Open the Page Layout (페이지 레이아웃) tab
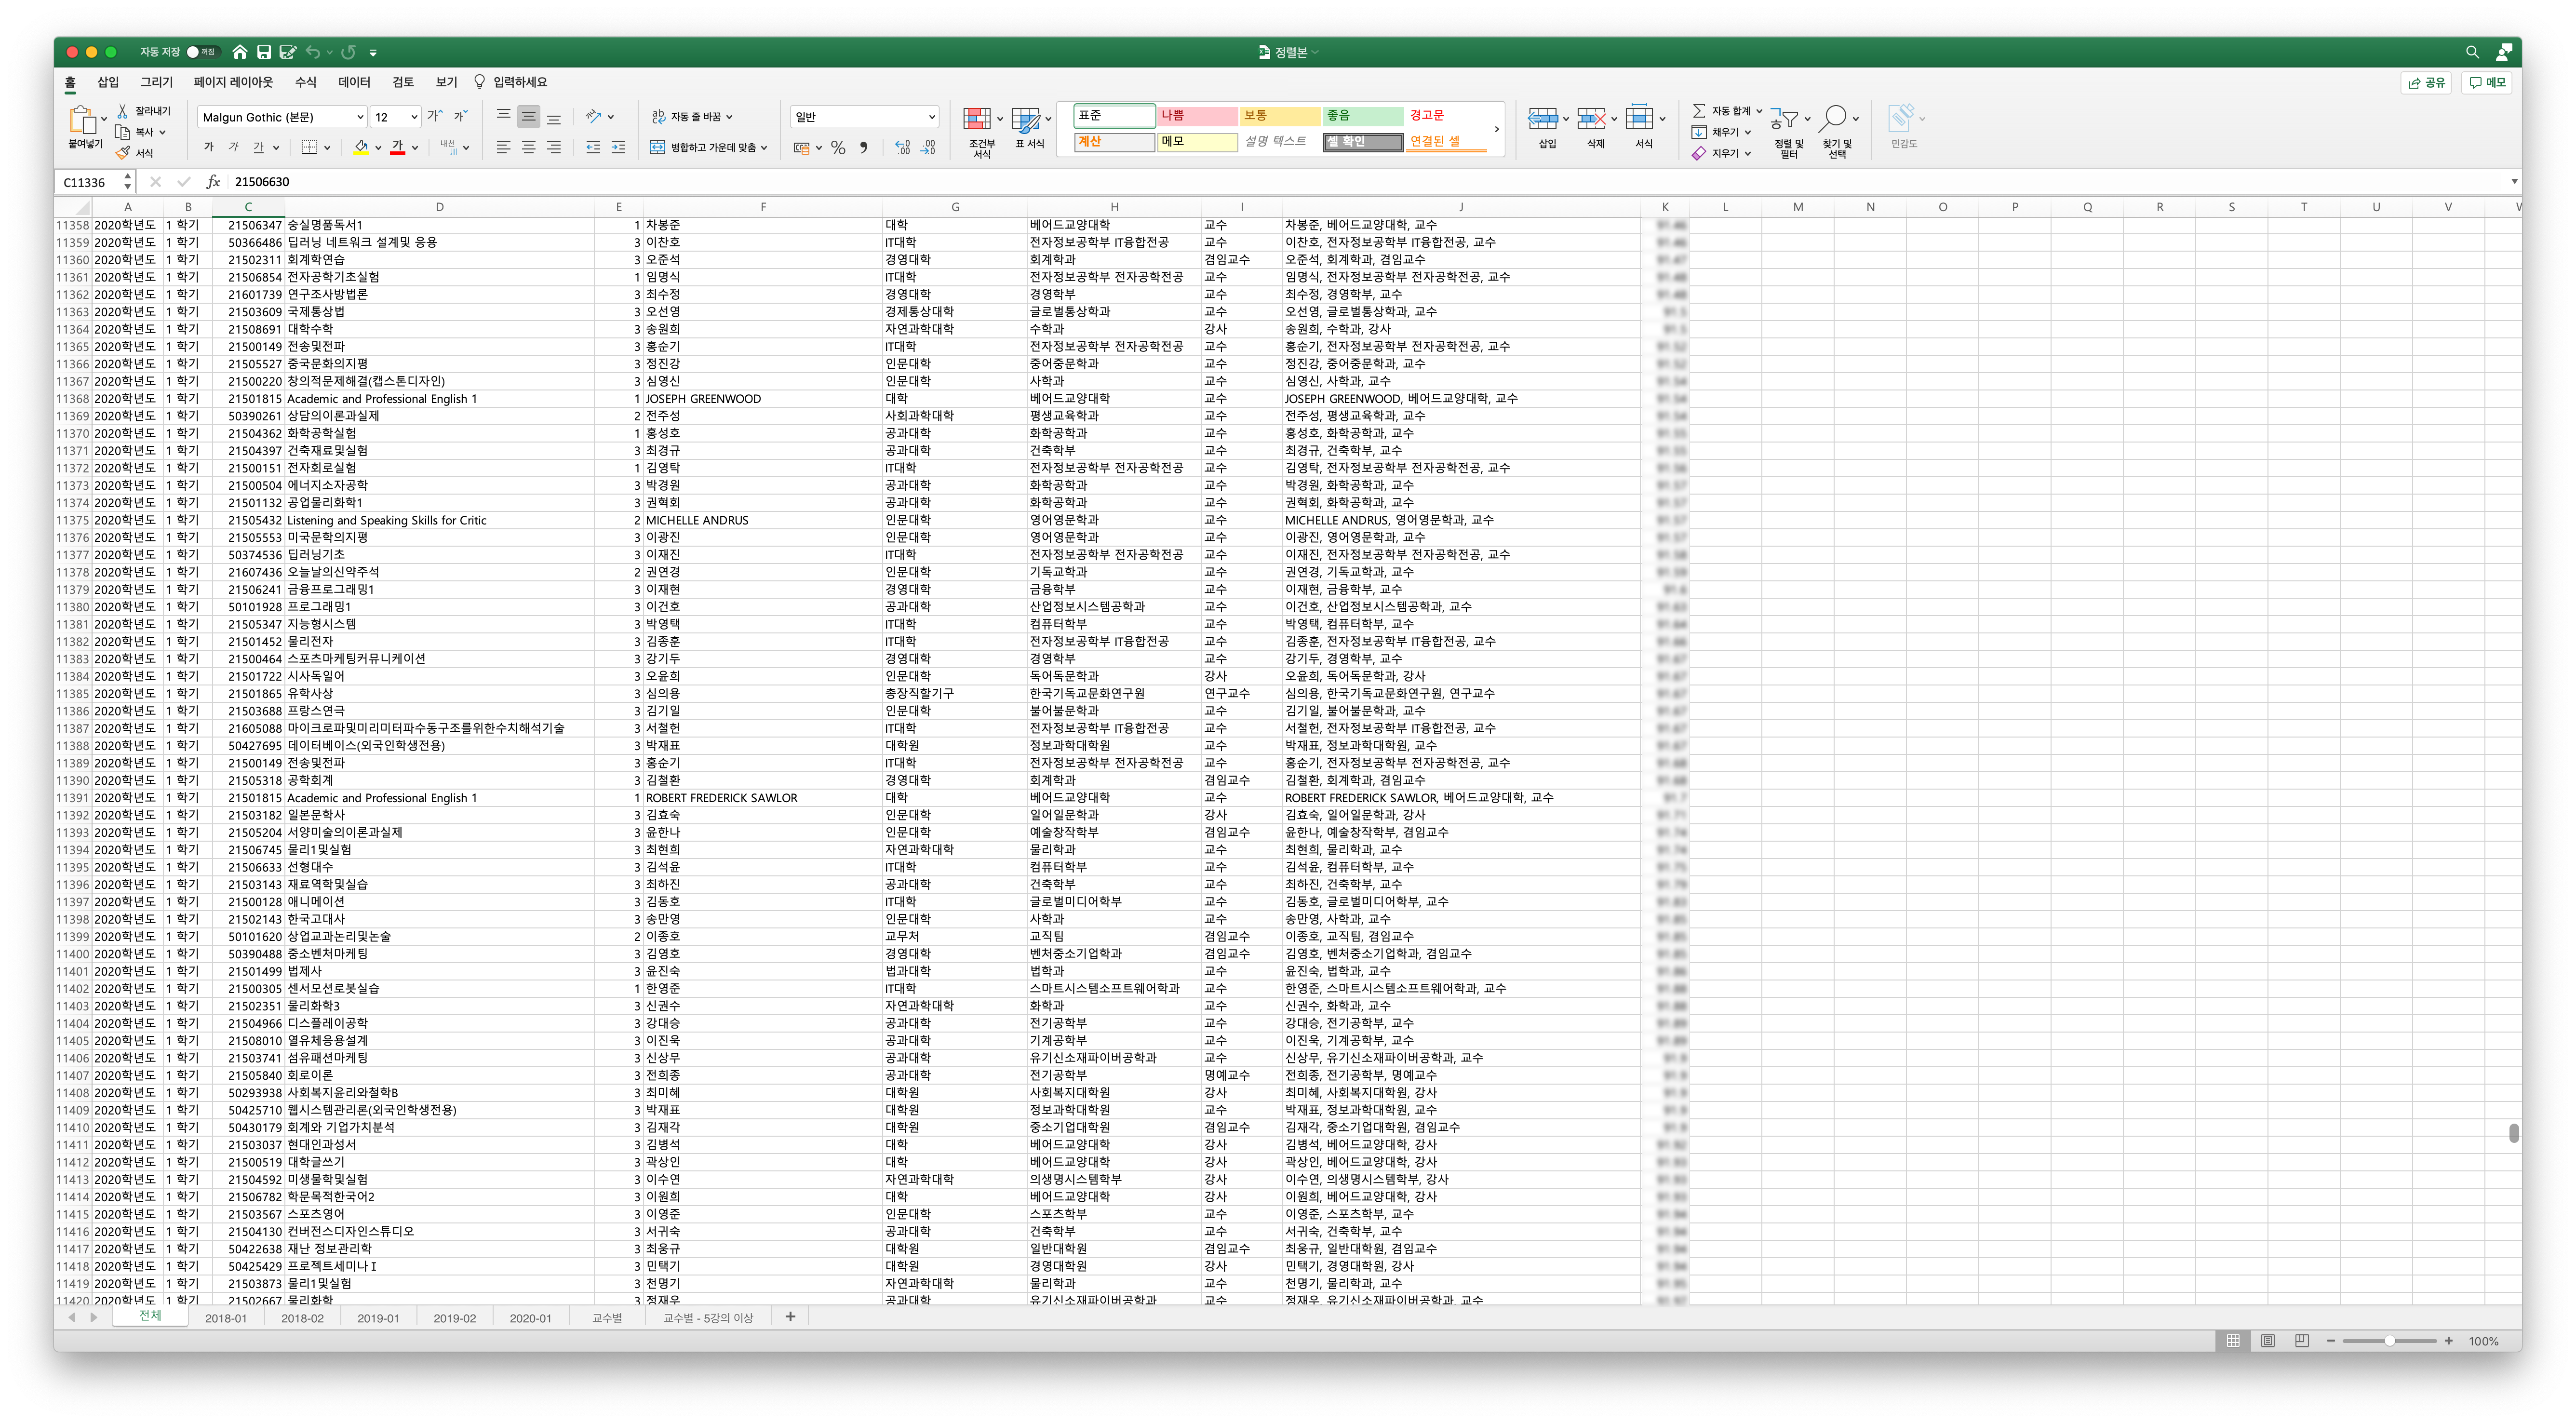This screenshot has height=1423, width=2576. coord(233,82)
